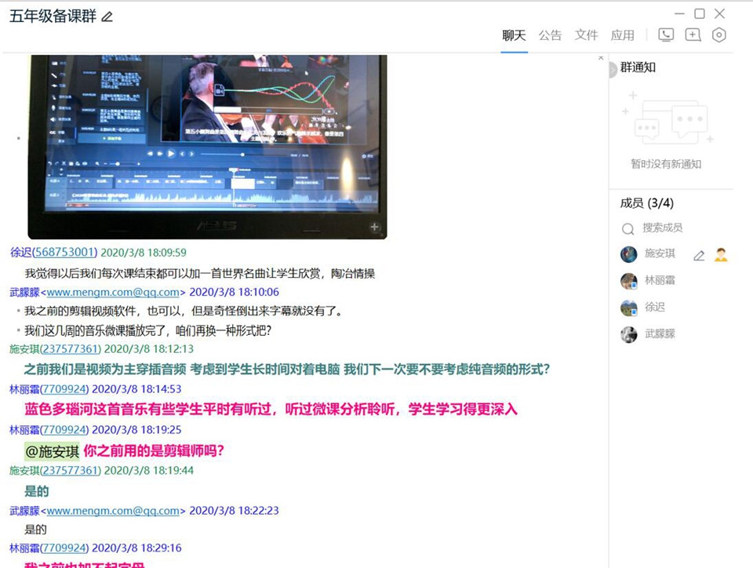This screenshot has height=568, width=753.
Task: Click the orange owner badge icon beside 施安琪
Action: click(x=721, y=255)
